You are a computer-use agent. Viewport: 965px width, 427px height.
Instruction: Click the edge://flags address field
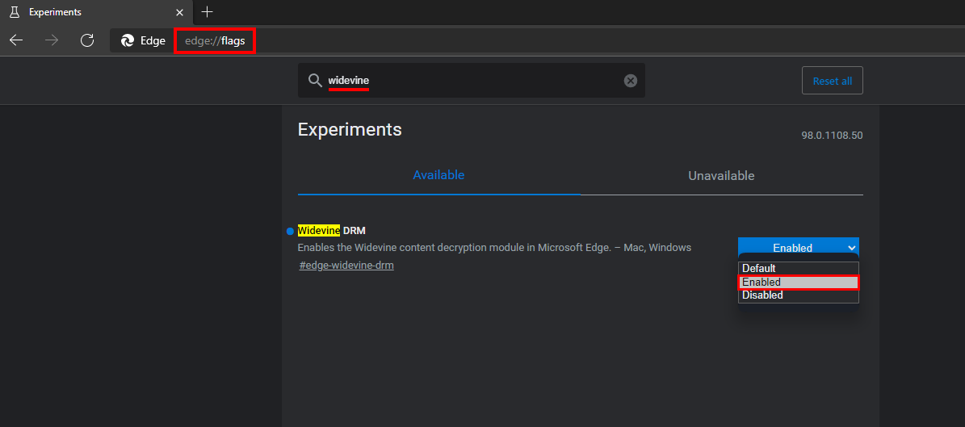coord(215,41)
